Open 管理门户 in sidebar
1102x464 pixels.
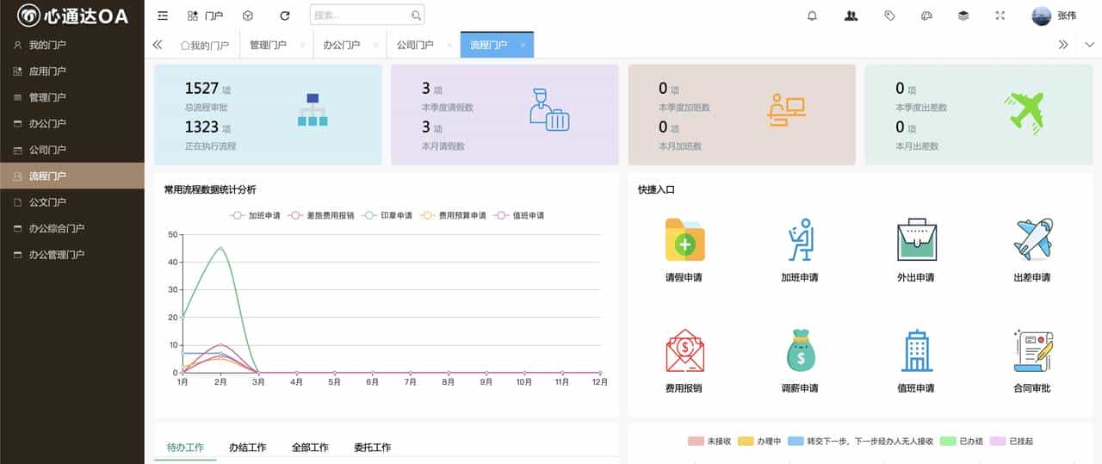pos(72,97)
